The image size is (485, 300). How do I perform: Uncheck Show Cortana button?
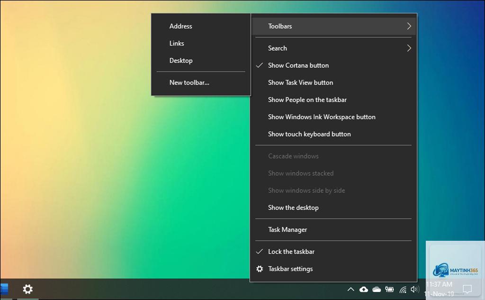tap(333, 65)
